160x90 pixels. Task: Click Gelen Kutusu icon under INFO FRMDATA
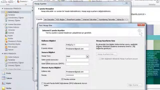[x=6, y=57]
